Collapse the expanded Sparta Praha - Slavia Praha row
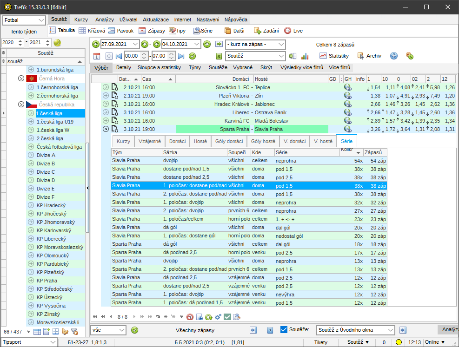This screenshot has width=459, height=347. tap(106, 129)
